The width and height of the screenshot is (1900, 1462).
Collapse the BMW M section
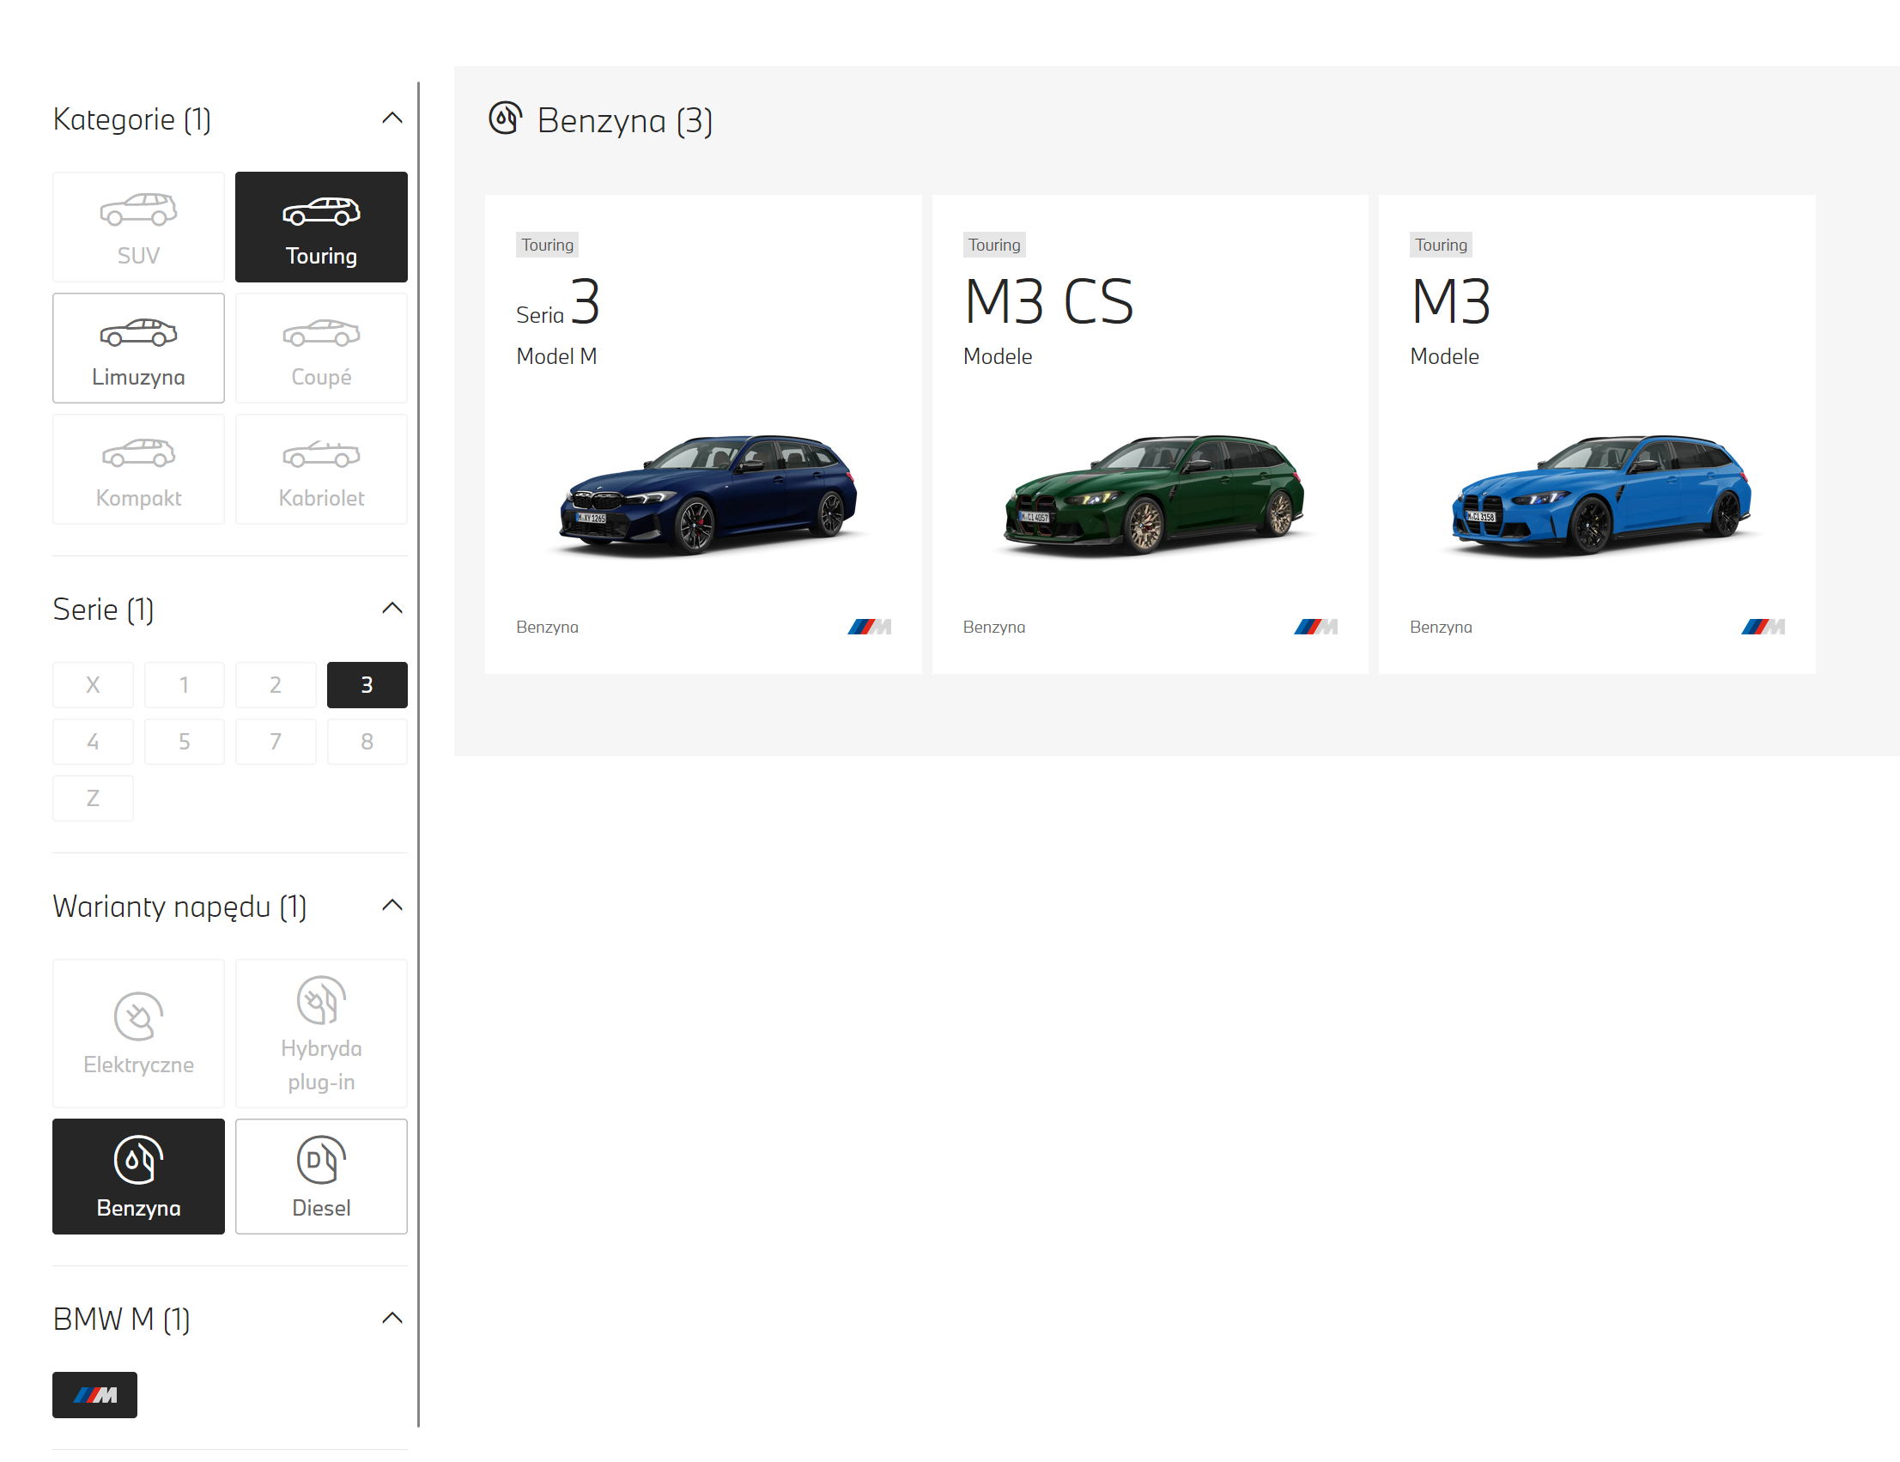pos(392,1318)
